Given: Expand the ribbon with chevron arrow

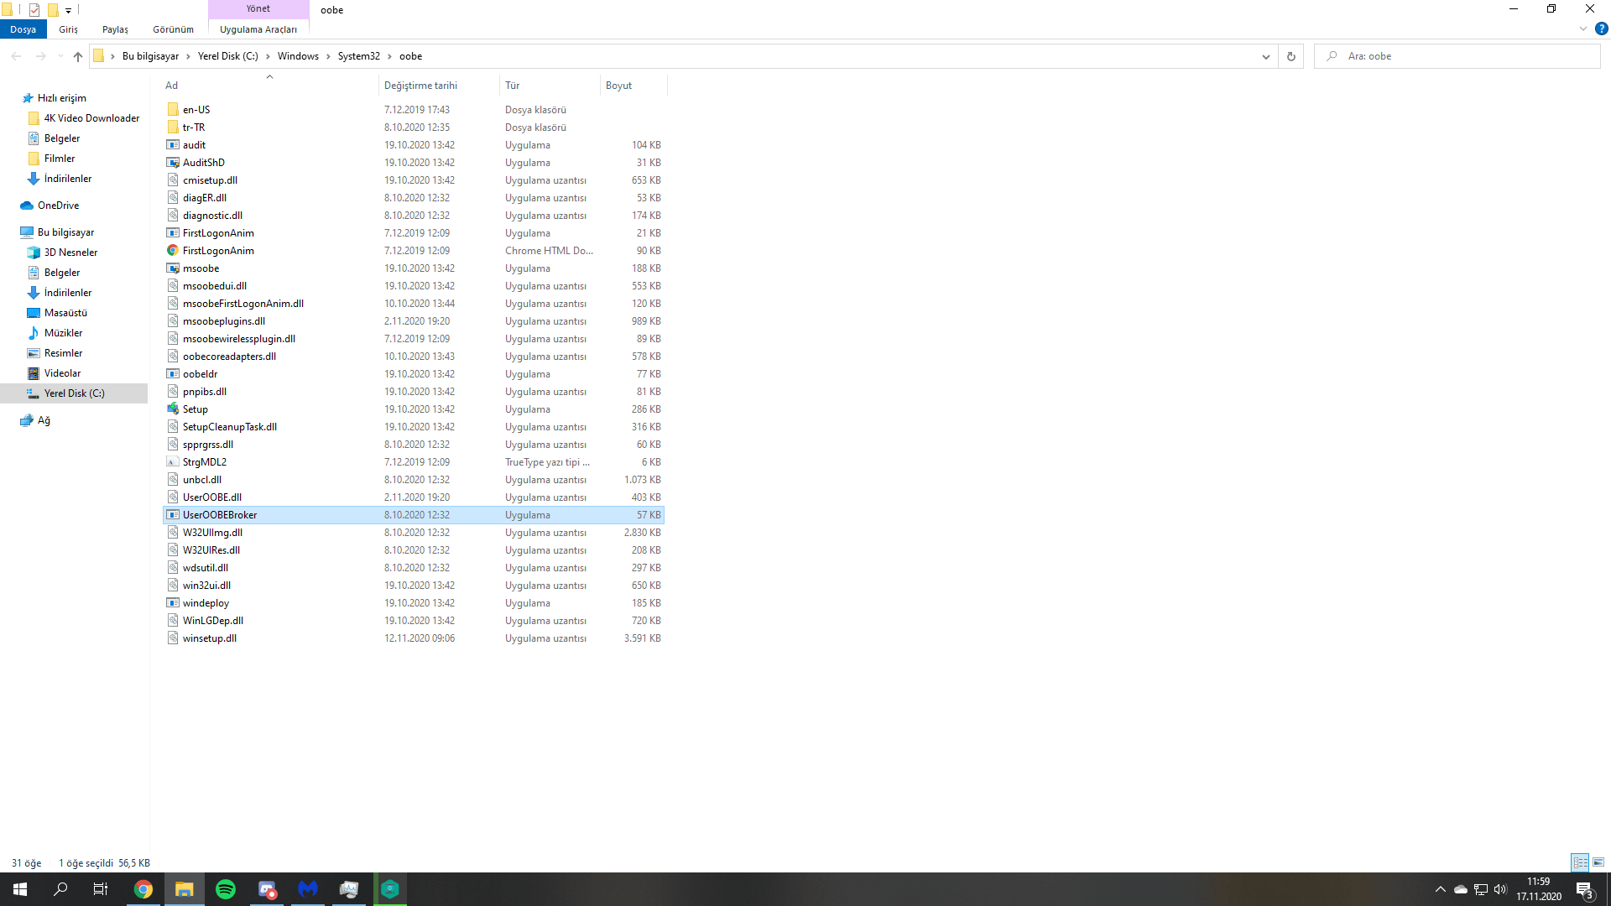Looking at the screenshot, I should (x=1582, y=29).
